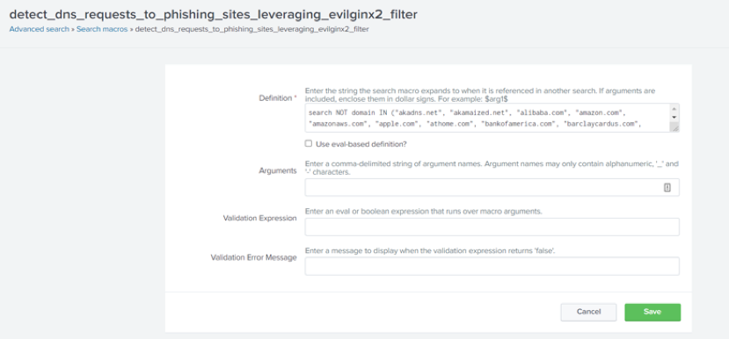The image size is (729, 339).
Task: Click the Definition box resize grip
Action: (x=675, y=128)
